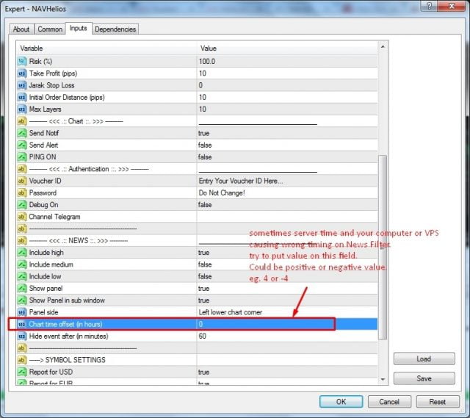Click the Voucher ID string icon

click(x=22, y=181)
